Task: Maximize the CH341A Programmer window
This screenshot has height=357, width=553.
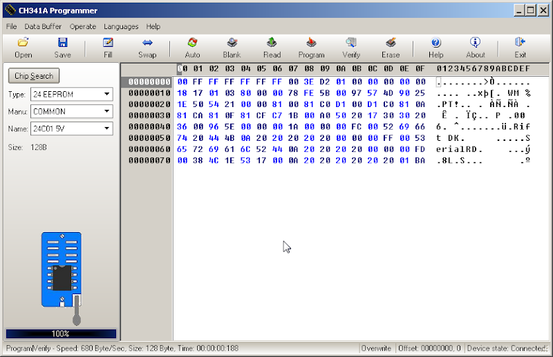Action: coord(531,10)
